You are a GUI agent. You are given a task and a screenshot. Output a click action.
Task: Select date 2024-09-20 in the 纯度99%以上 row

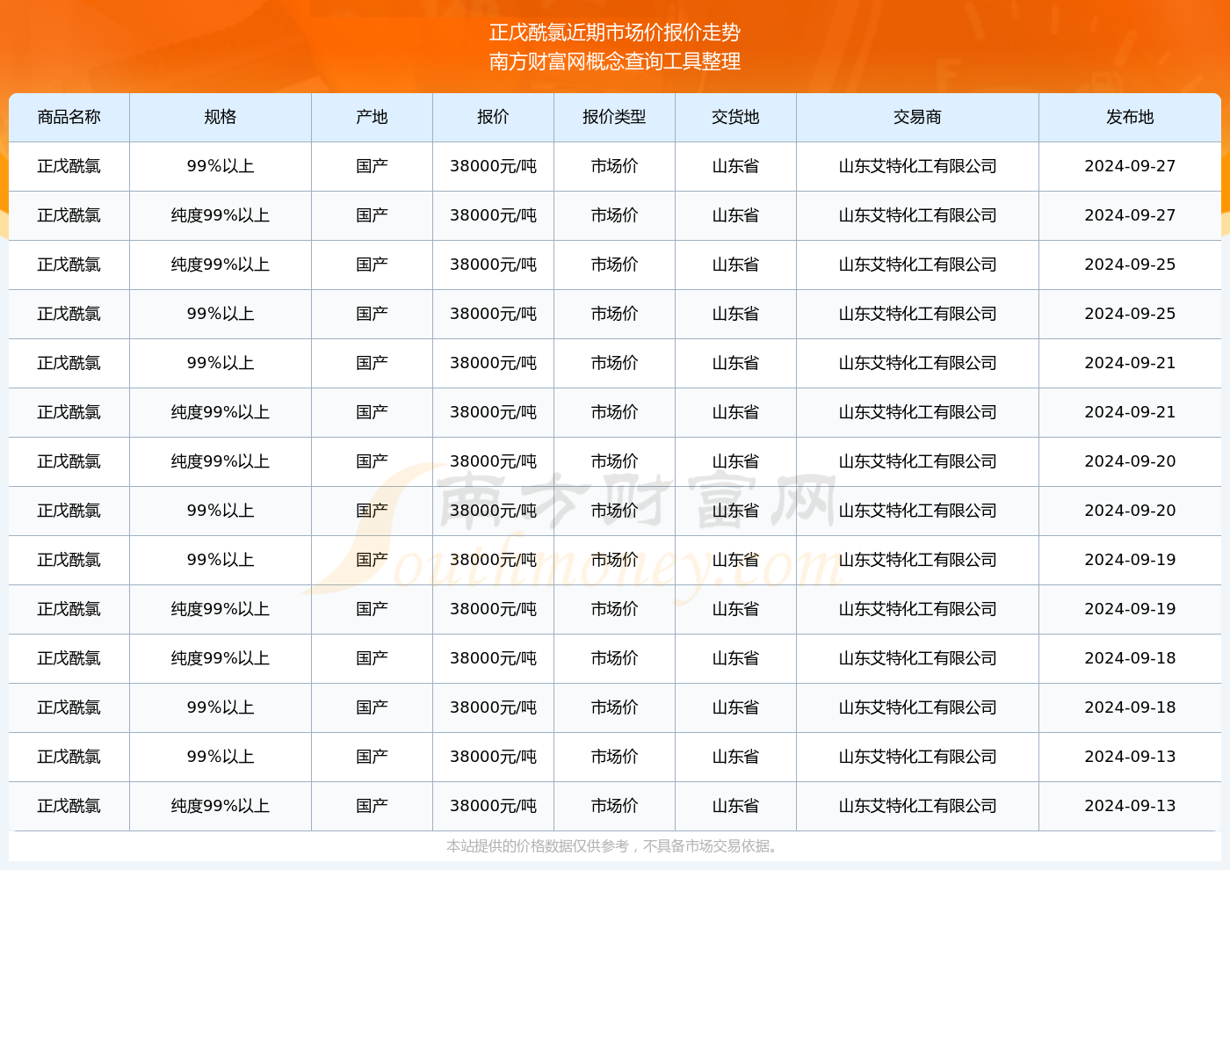[1131, 461]
